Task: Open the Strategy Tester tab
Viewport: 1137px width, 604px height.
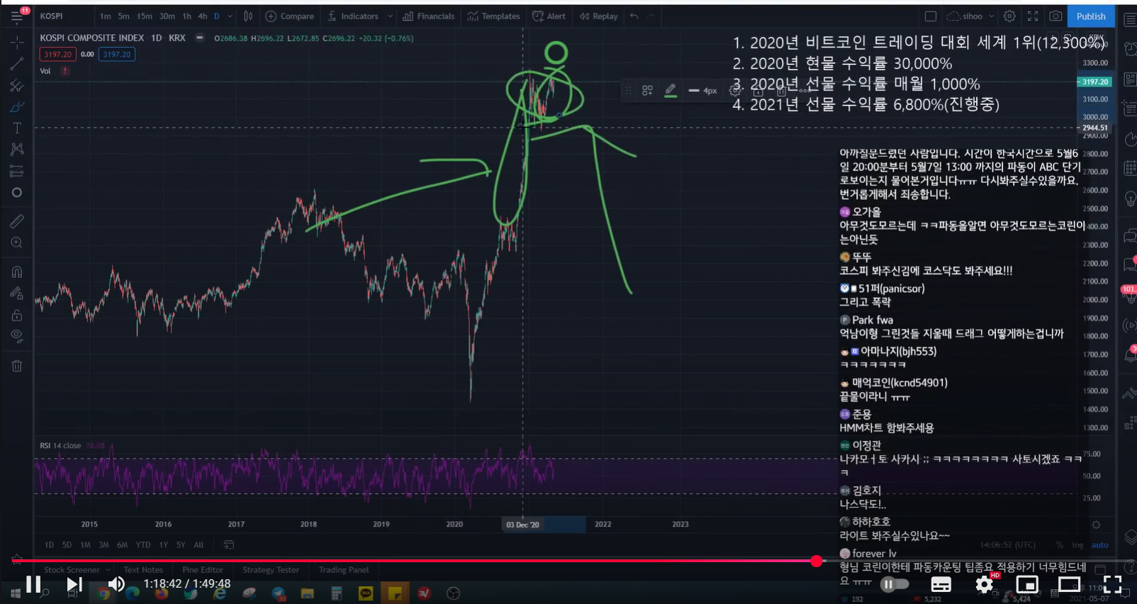Action: pos(271,570)
